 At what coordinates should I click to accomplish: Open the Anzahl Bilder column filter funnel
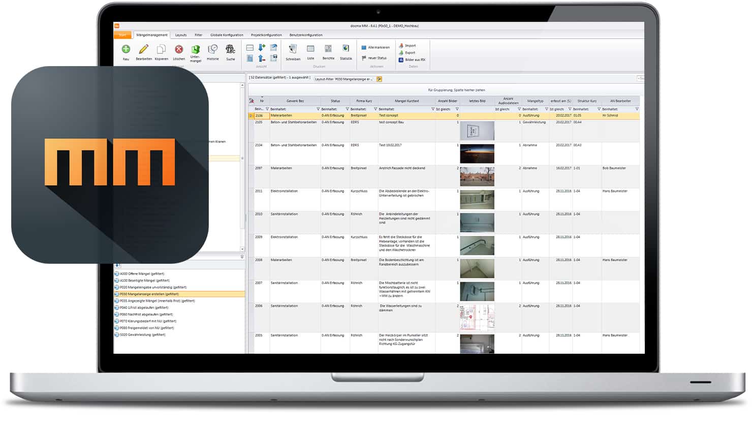click(x=457, y=109)
